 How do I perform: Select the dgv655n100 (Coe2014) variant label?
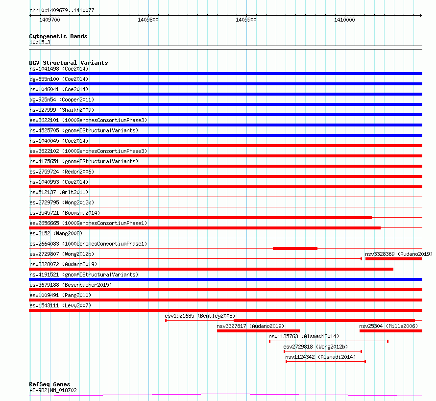pyautogui.click(x=59, y=79)
